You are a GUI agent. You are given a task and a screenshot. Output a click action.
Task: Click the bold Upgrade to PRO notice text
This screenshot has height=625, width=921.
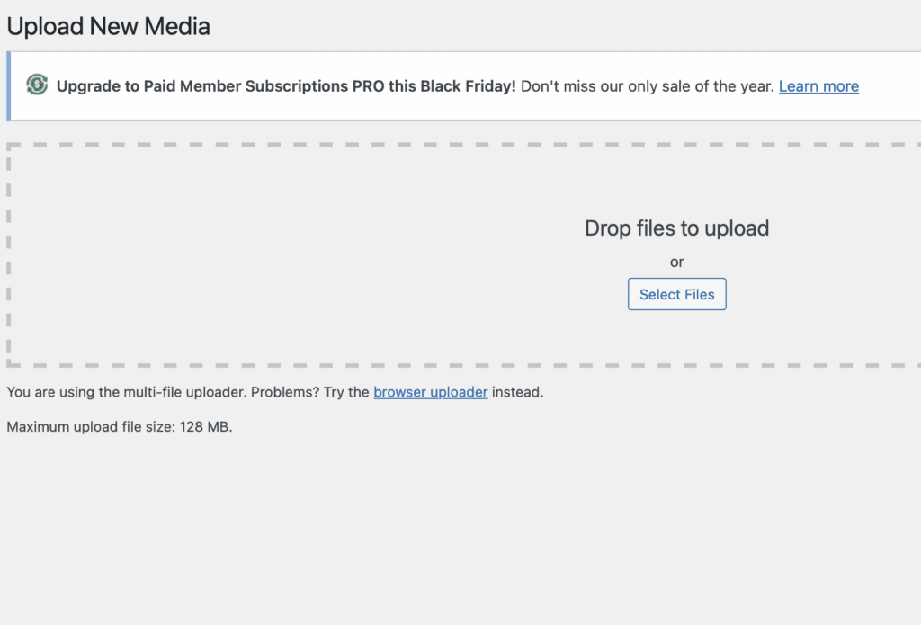[286, 86]
